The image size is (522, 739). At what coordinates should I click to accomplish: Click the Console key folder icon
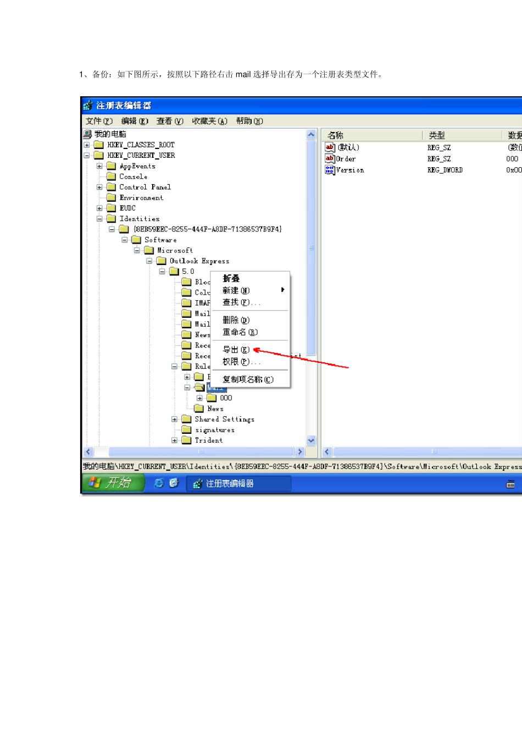[112, 176]
